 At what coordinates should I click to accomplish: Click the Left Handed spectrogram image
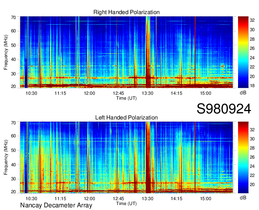126,157
